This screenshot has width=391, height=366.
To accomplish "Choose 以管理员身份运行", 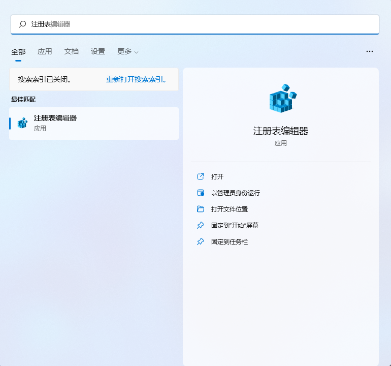I will click(x=236, y=193).
